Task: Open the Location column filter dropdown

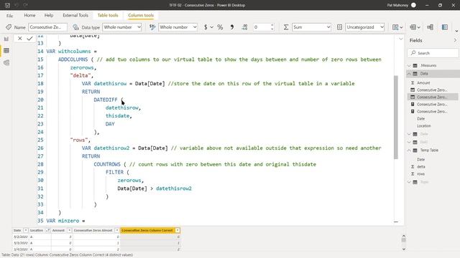Action: (47, 231)
